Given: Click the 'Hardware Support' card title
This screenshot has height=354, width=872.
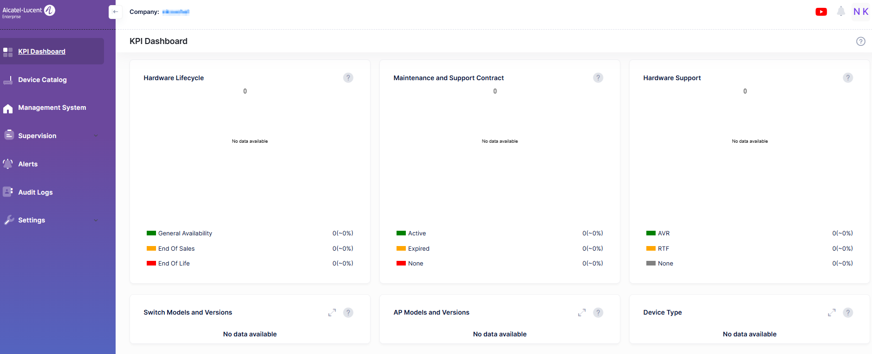Looking at the screenshot, I should tap(672, 78).
